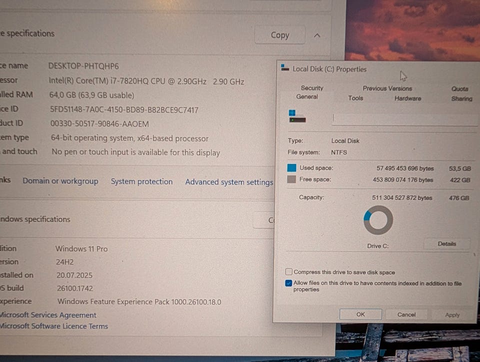Open System protection link
Image resolution: width=480 pixels, height=362 pixels.
[x=141, y=181]
